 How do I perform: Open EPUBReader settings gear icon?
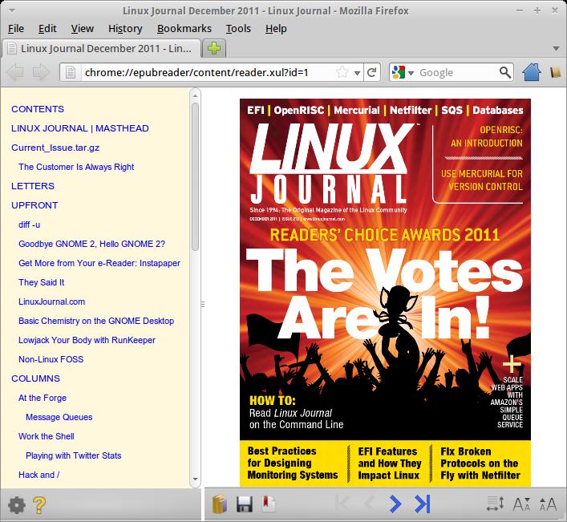(15, 505)
